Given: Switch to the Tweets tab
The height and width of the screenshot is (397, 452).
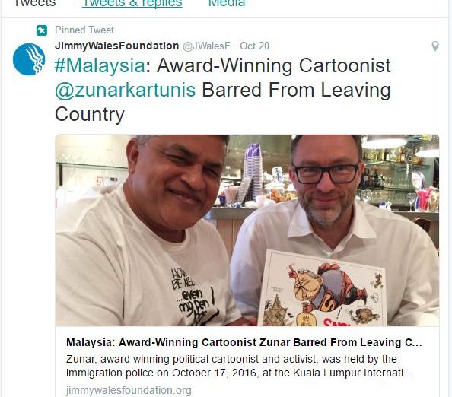Looking at the screenshot, I should coord(35,4).
